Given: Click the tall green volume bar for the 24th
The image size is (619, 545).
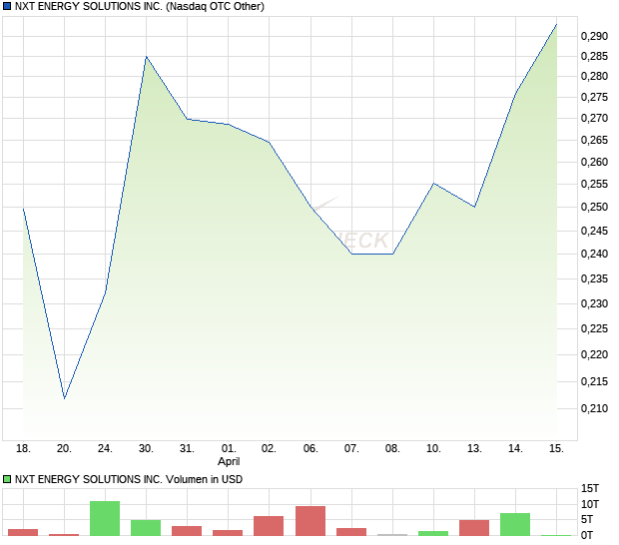Looking at the screenshot, I should click(105, 519).
